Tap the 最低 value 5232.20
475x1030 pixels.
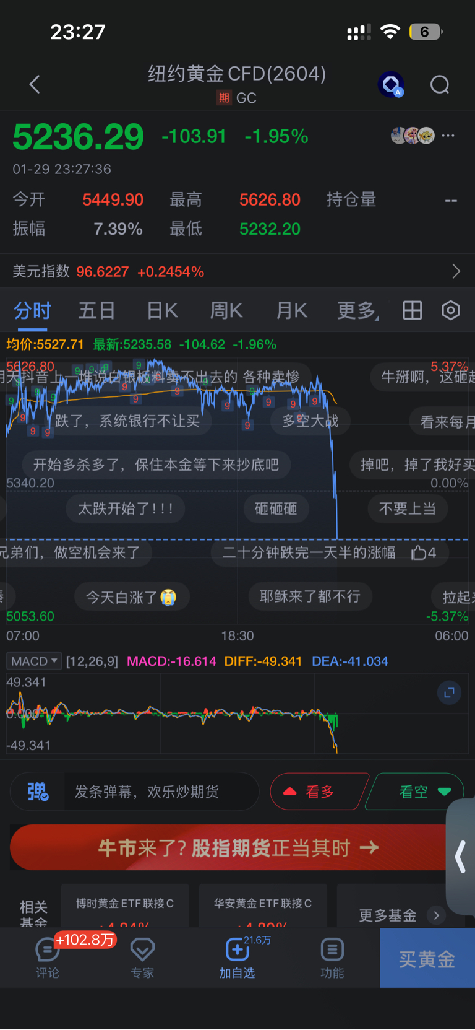[270, 229]
